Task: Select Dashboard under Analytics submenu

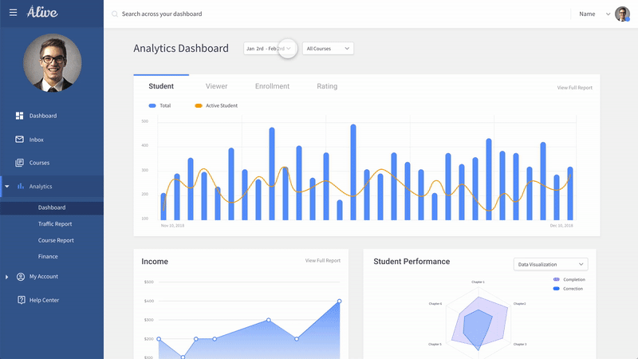Action: coord(52,207)
